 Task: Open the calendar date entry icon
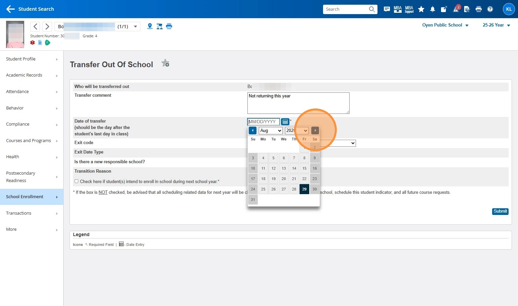[285, 122]
